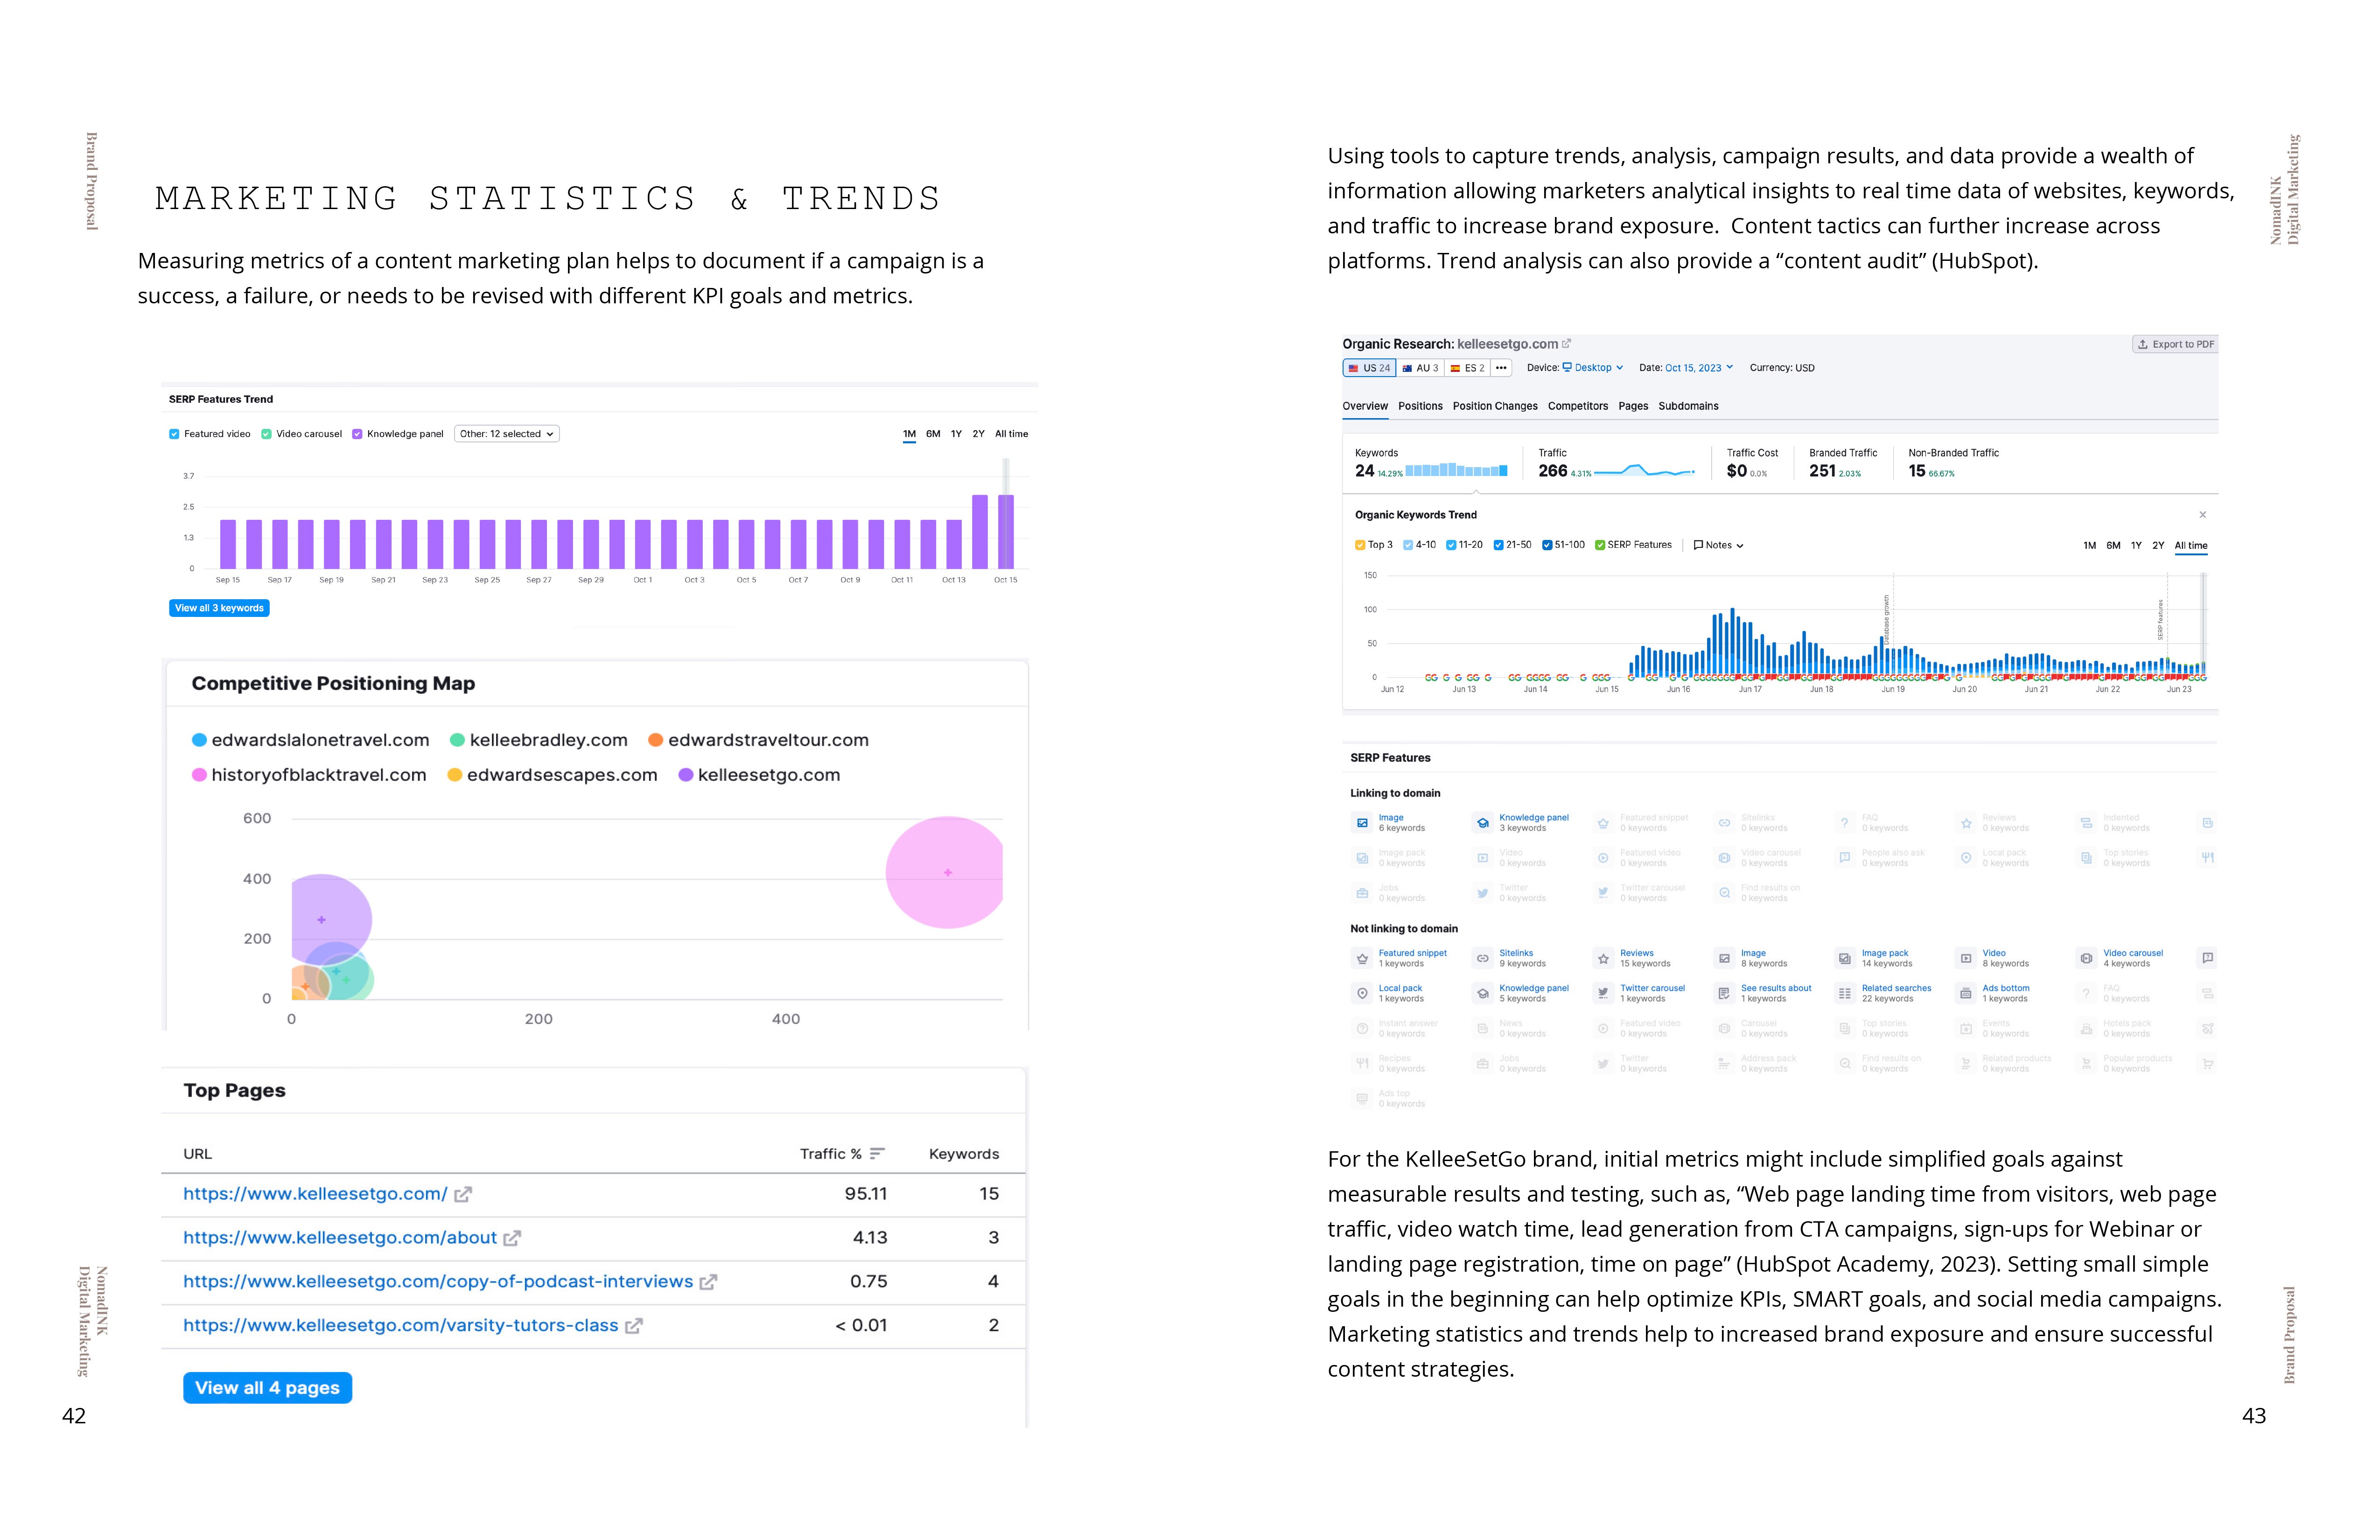The height and width of the screenshot is (1540, 2380).
Task: Switch to the Competitors tab
Action: 1577,406
